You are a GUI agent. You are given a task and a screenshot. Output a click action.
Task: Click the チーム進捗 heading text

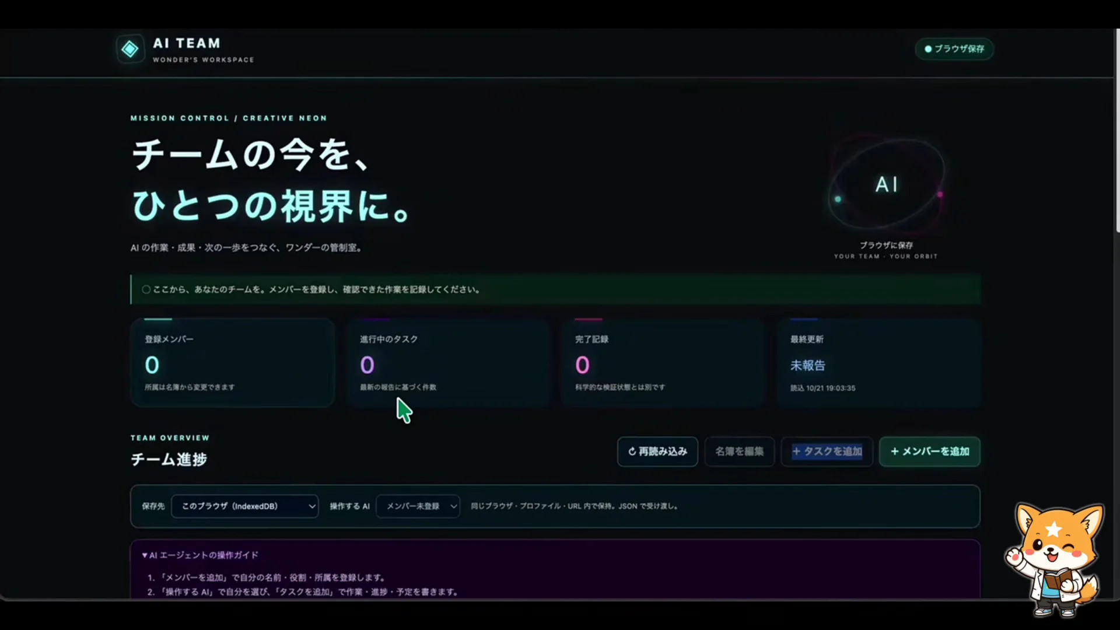[169, 460]
